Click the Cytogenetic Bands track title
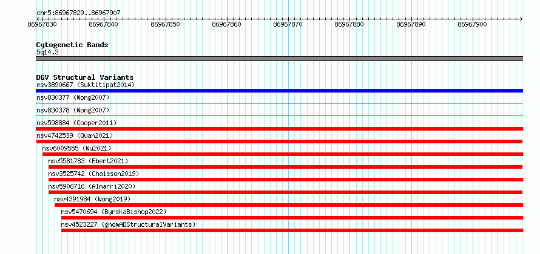 point(72,45)
